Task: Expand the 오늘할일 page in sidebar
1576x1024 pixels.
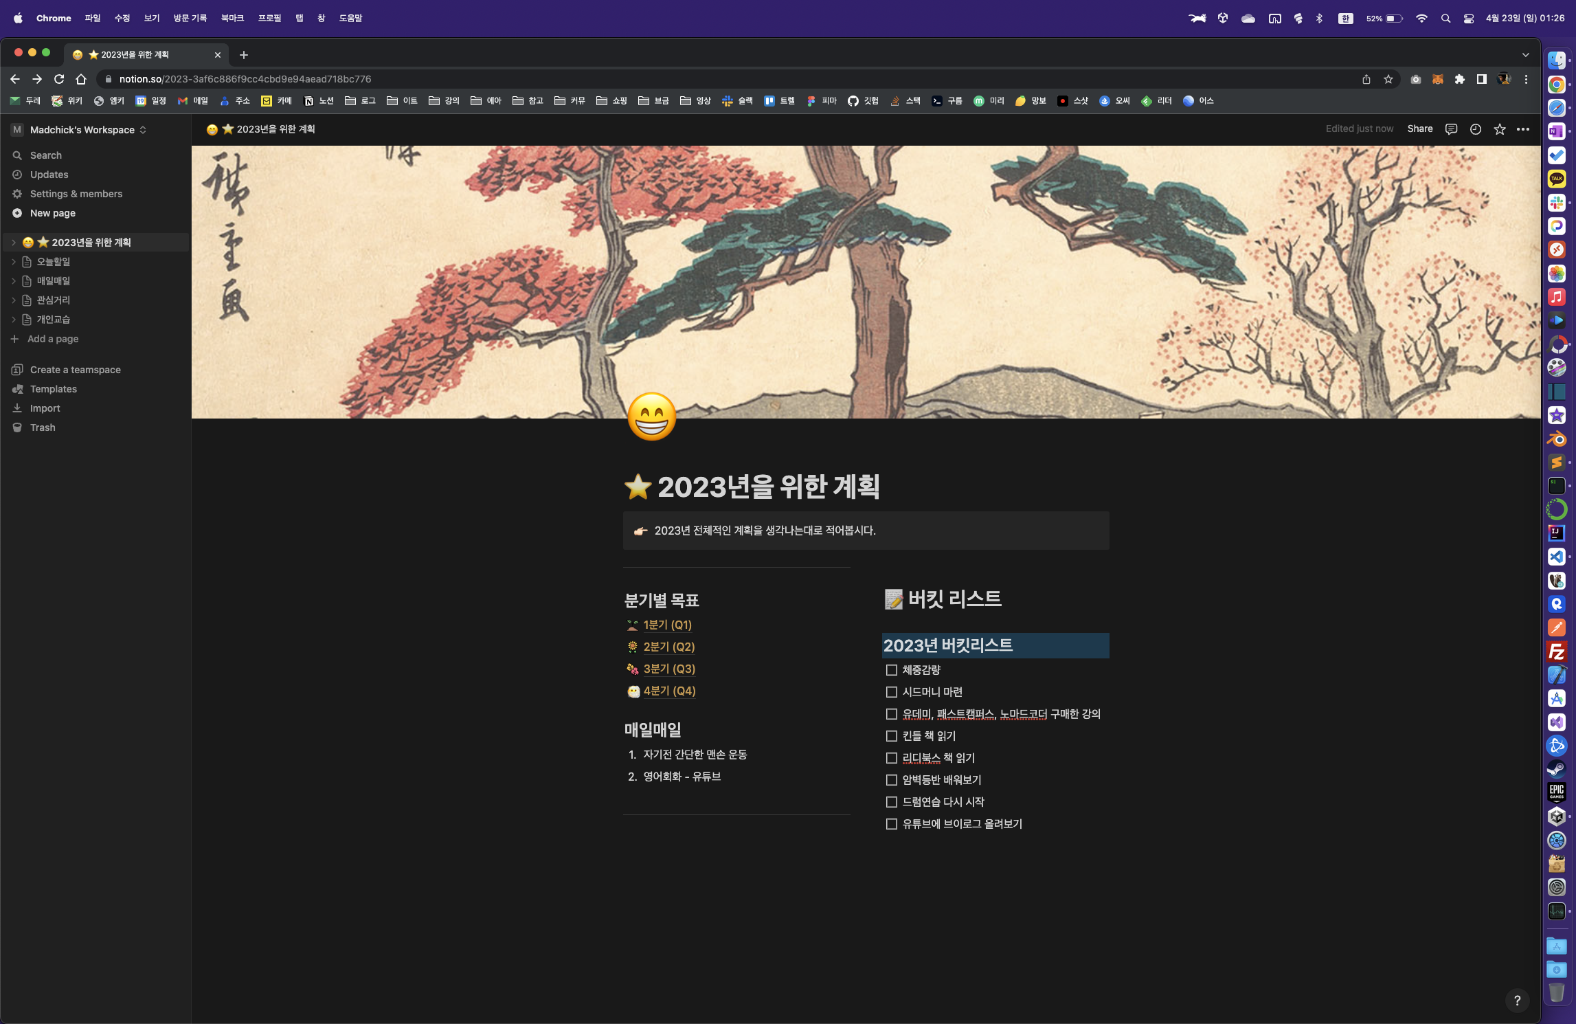Action: click(13, 262)
